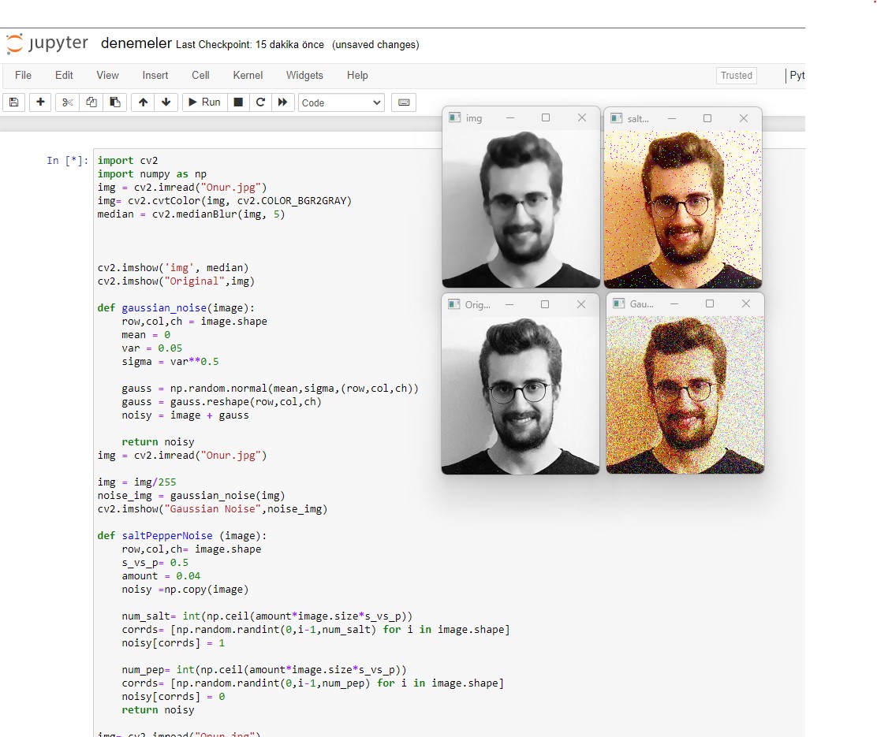Maximize the img window
The height and width of the screenshot is (737, 877).
(x=546, y=117)
